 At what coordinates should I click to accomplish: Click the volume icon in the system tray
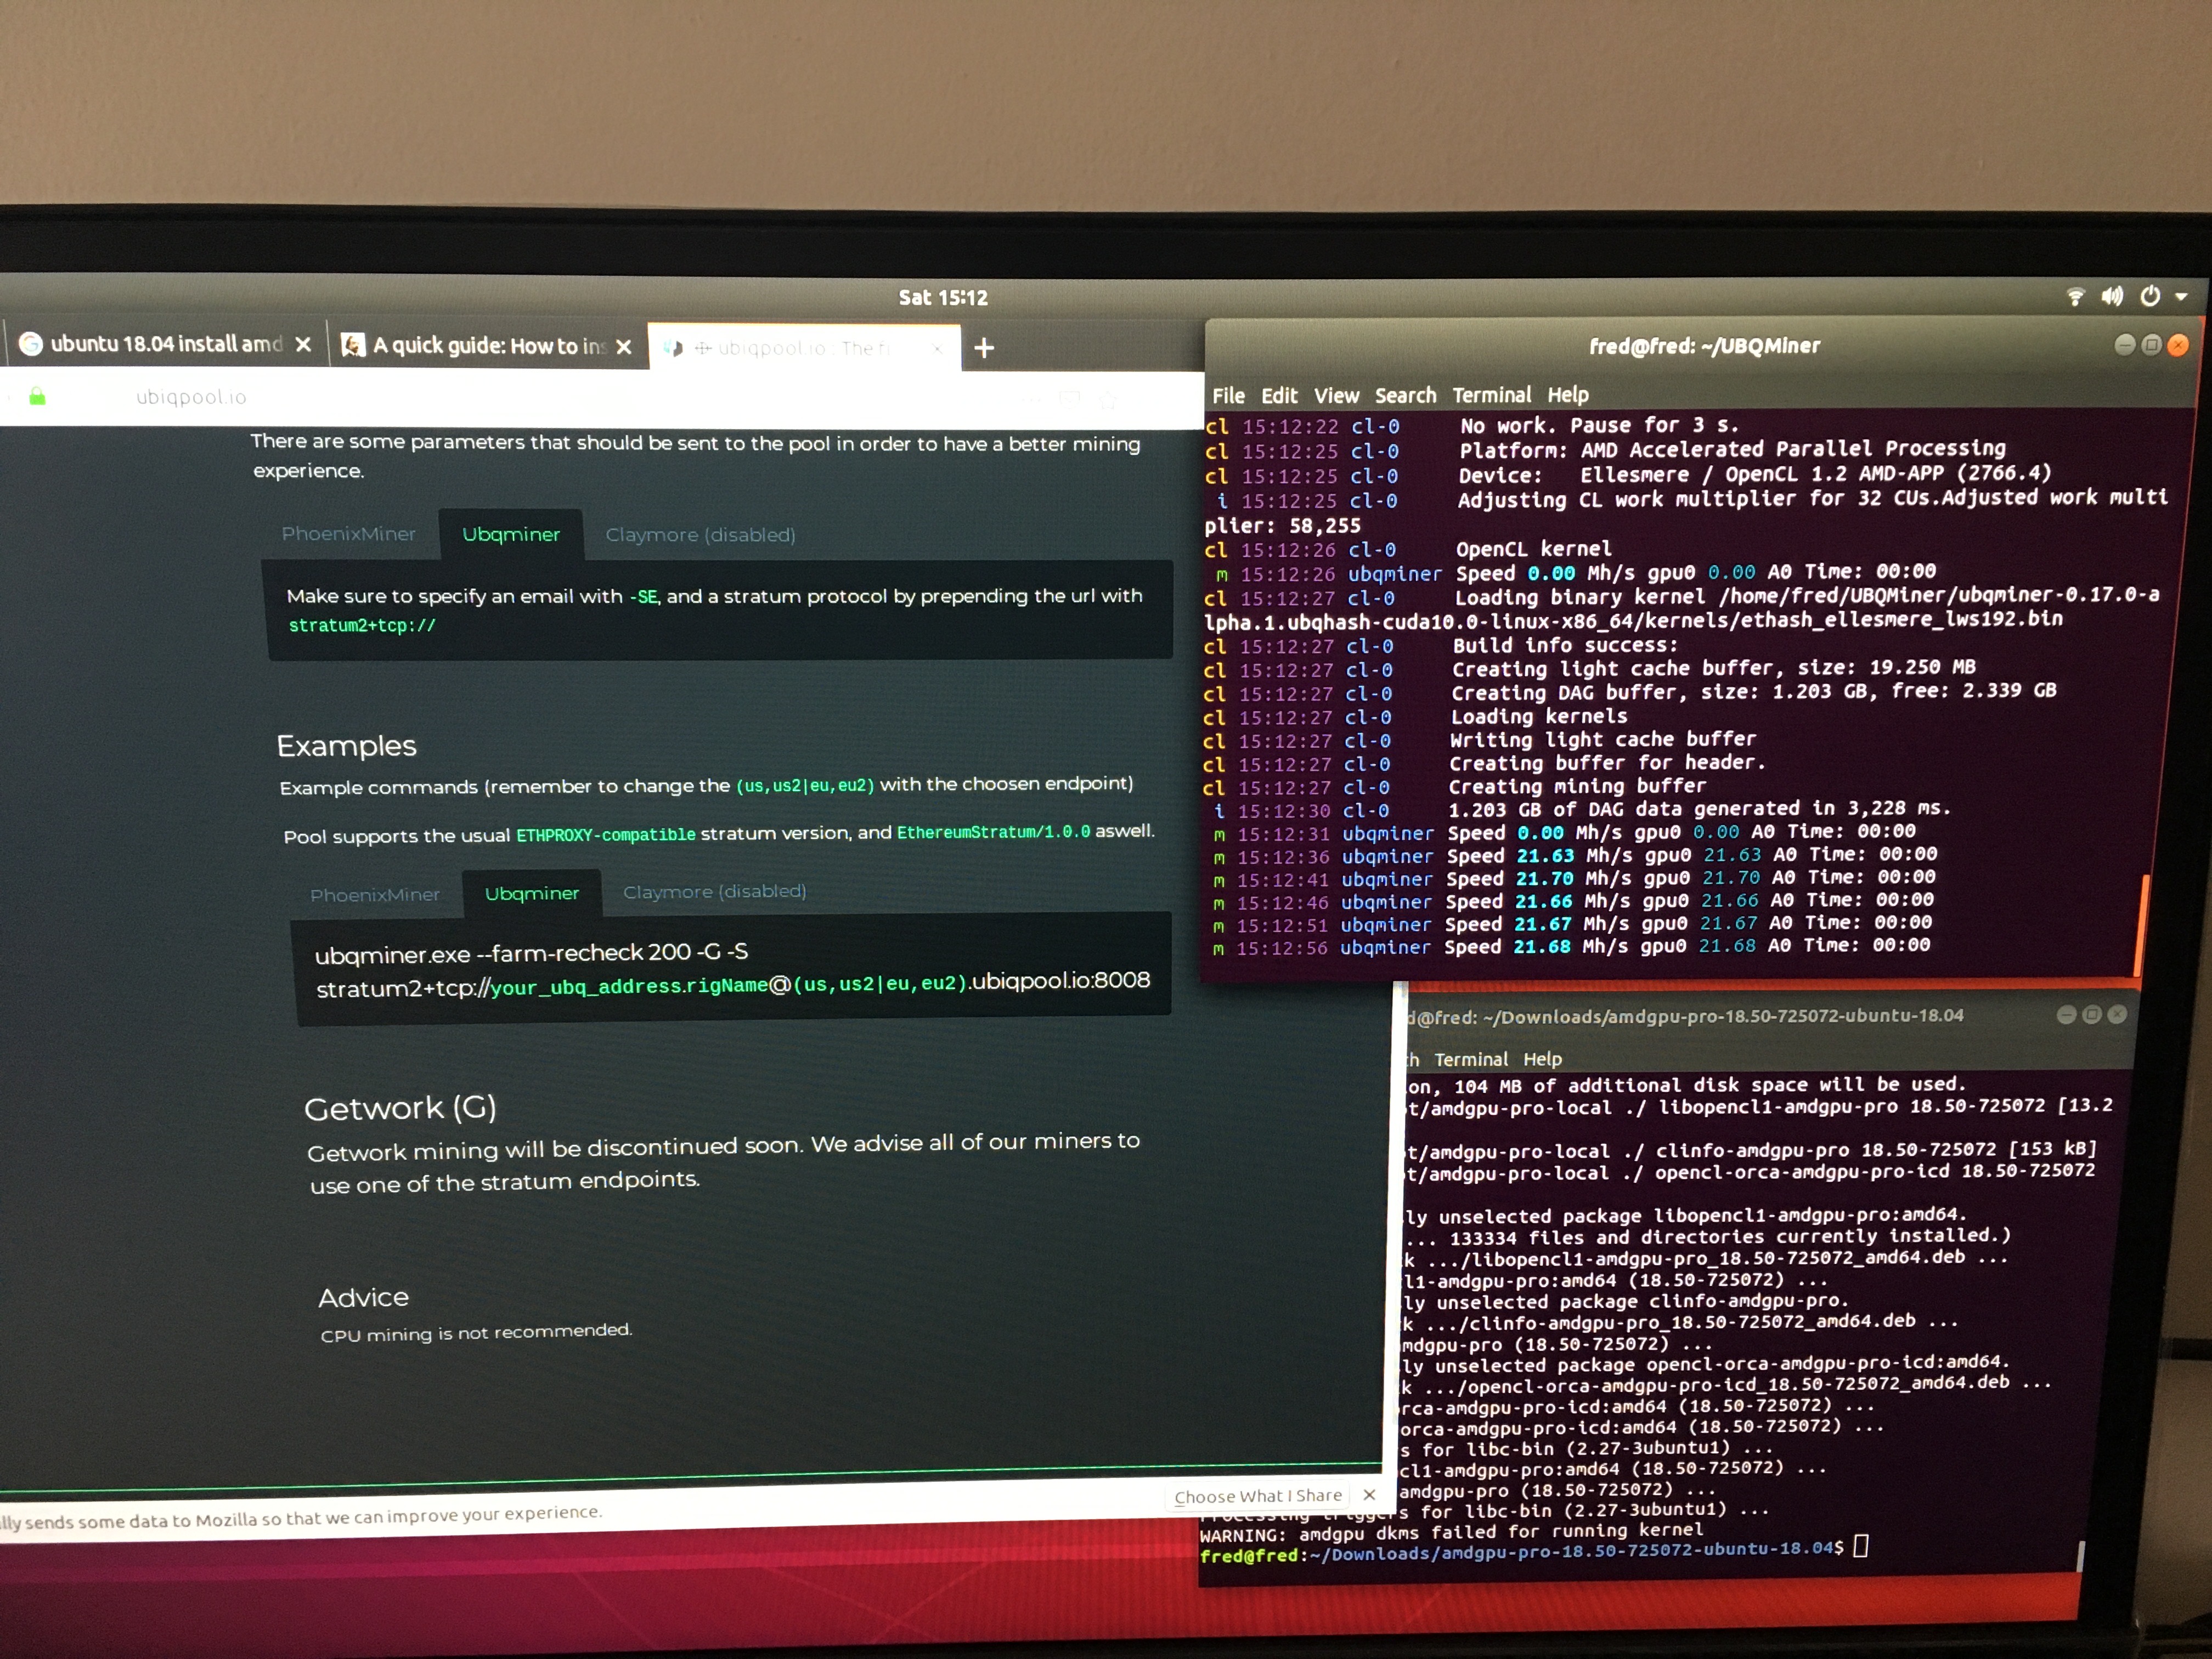click(x=2112, y=296)
